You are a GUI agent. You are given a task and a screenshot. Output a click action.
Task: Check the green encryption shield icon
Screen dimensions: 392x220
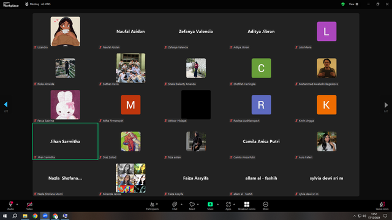click(343, 4)
